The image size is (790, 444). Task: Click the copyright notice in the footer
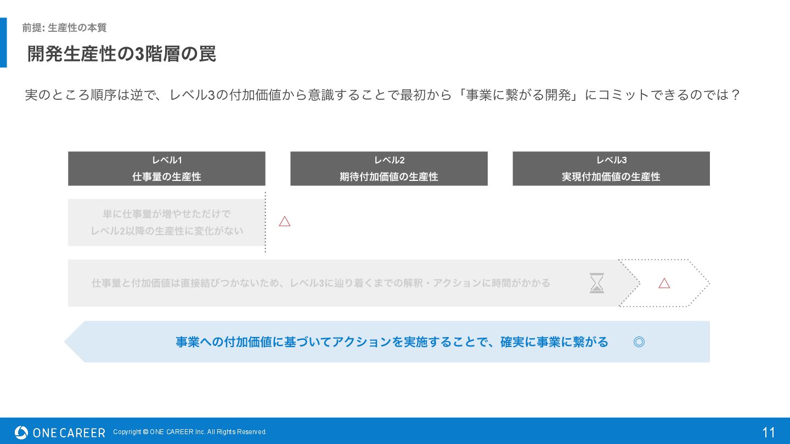click(190, 432)
